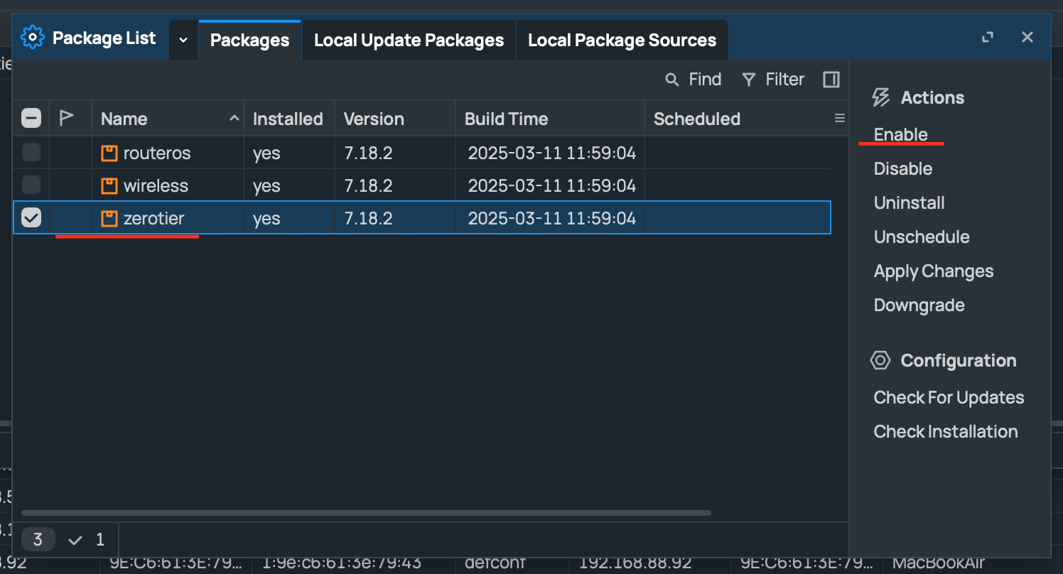Click the wireless package icon
The image size is (1063, 574).
tap(109, 186)
